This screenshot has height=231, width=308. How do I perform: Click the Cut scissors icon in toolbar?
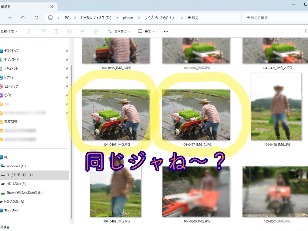click(x=29, y=31)
